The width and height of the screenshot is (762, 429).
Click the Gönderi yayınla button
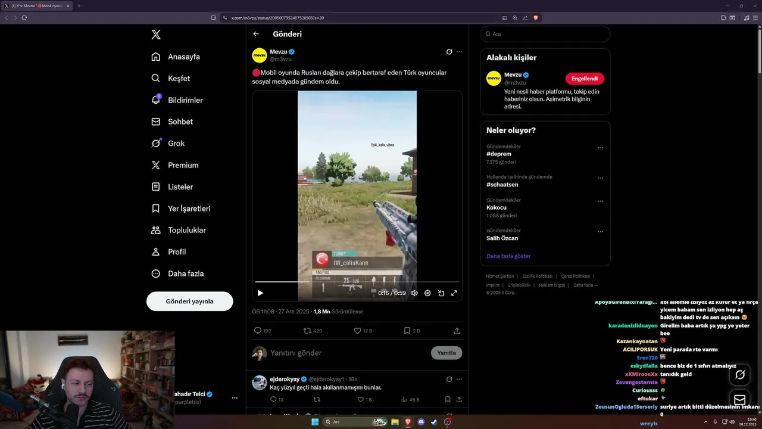(x=189, y=301)
